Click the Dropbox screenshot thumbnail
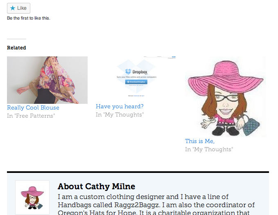278x215 pixels. click(136, 78)
